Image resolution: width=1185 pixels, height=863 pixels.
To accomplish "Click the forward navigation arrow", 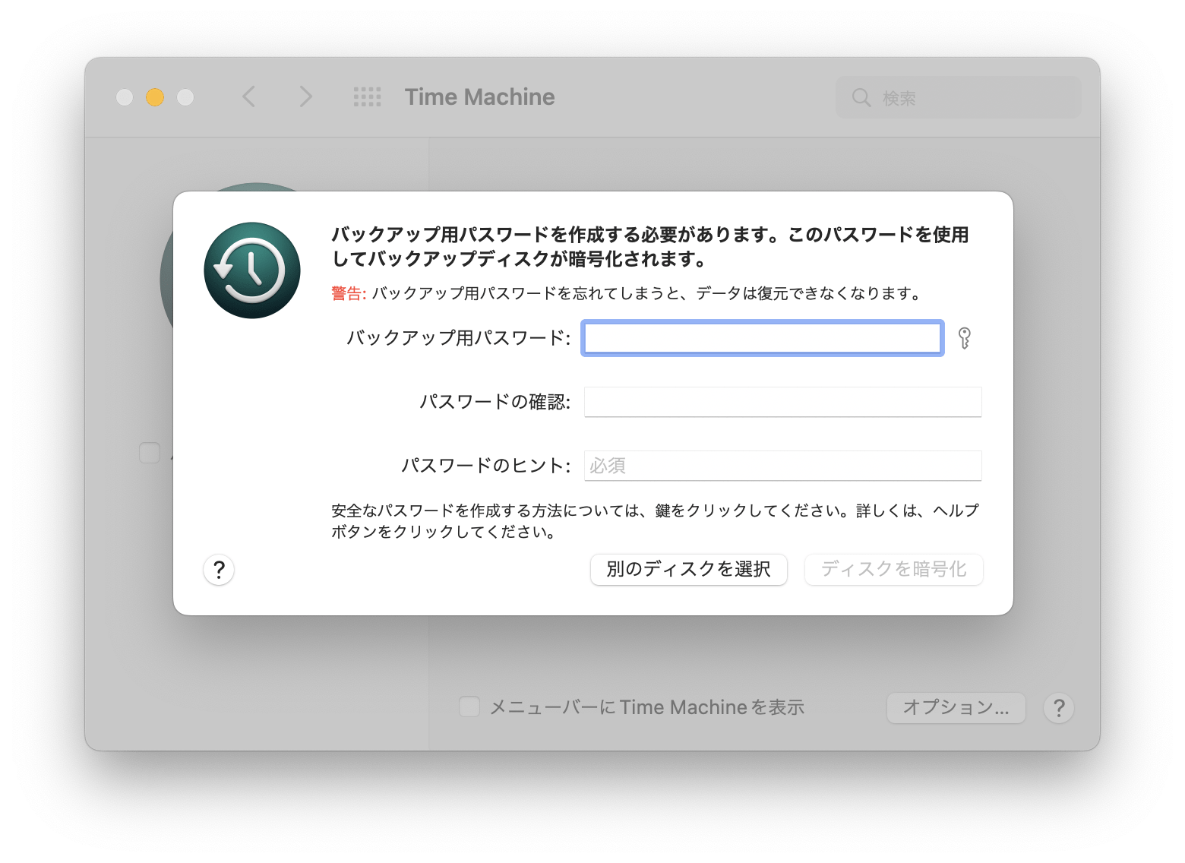I will pyautogui.click(x=305, y=96).
